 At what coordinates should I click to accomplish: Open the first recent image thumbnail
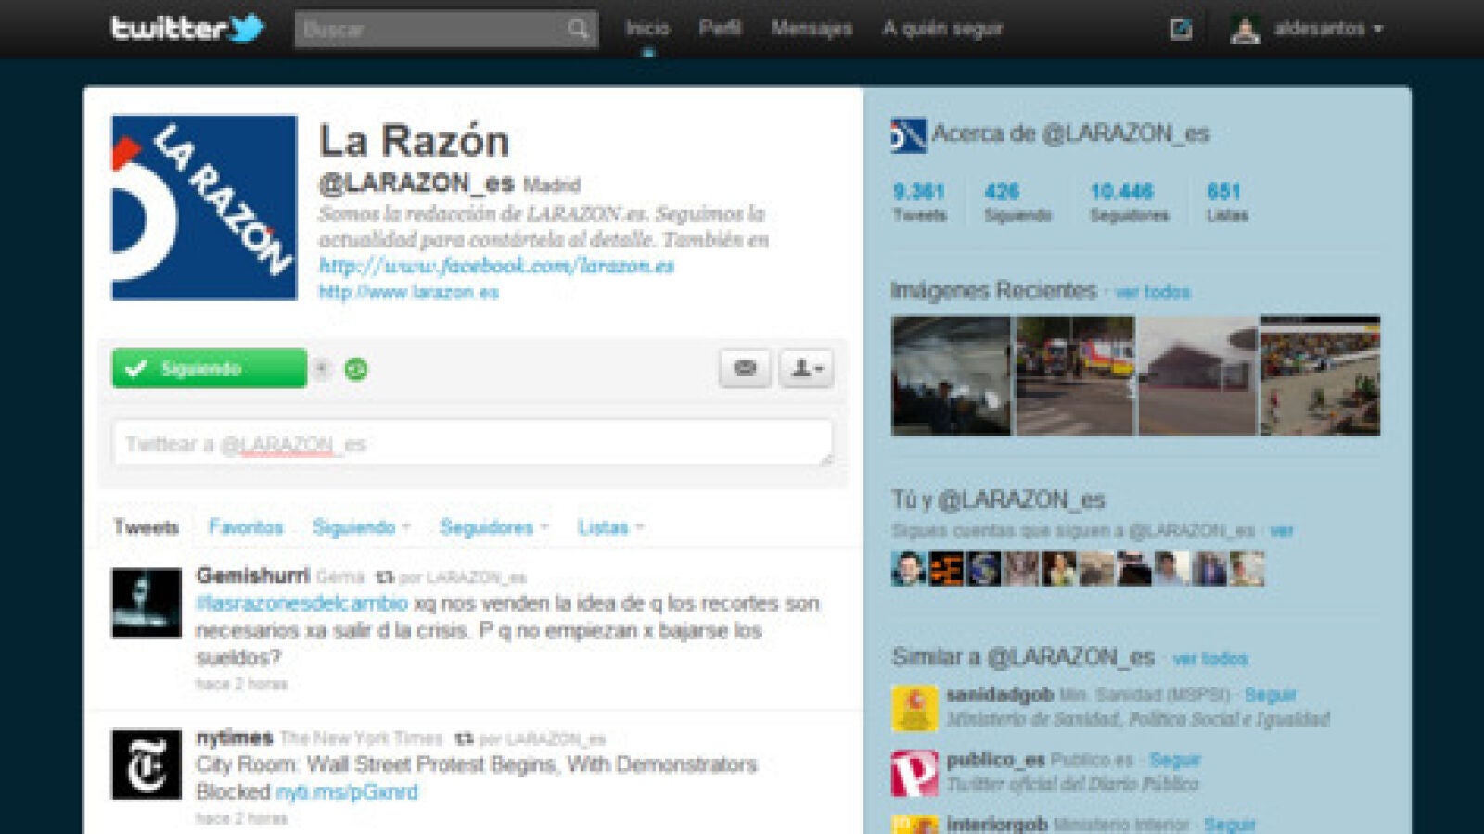tap(951, 375)
